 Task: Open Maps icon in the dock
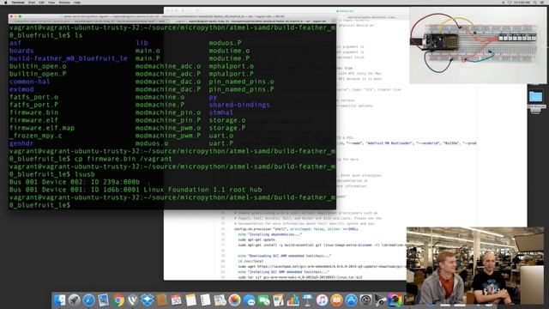point(220,300)
